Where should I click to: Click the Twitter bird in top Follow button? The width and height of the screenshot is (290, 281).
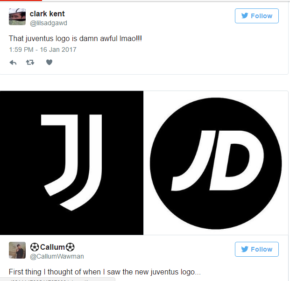245,16
